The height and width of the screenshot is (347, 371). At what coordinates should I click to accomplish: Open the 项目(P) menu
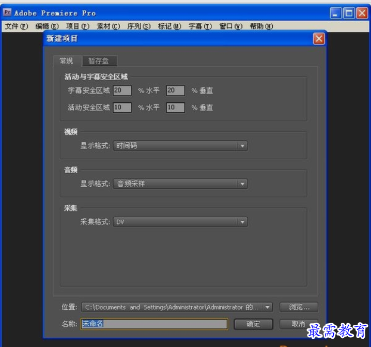tap(78, 26)
